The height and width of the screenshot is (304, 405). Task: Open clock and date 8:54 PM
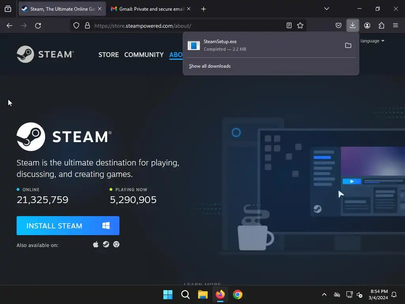(x=379, y=294)
